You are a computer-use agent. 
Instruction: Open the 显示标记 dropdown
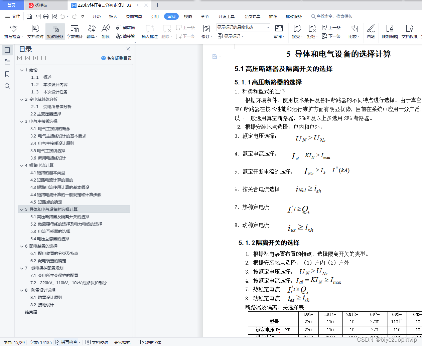231,36
